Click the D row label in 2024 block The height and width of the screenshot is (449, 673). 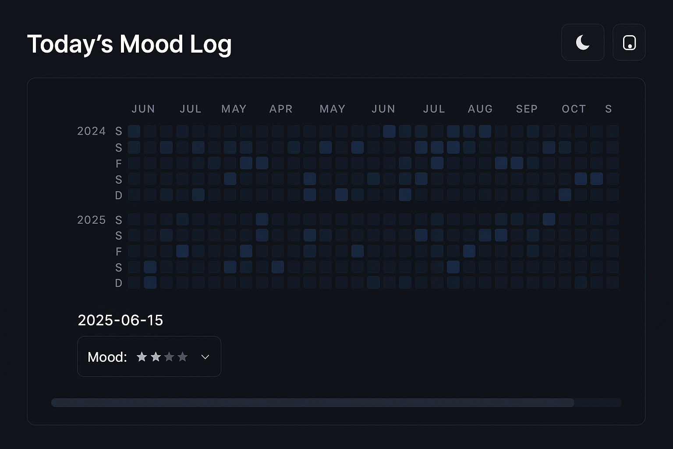click(119, 195)
